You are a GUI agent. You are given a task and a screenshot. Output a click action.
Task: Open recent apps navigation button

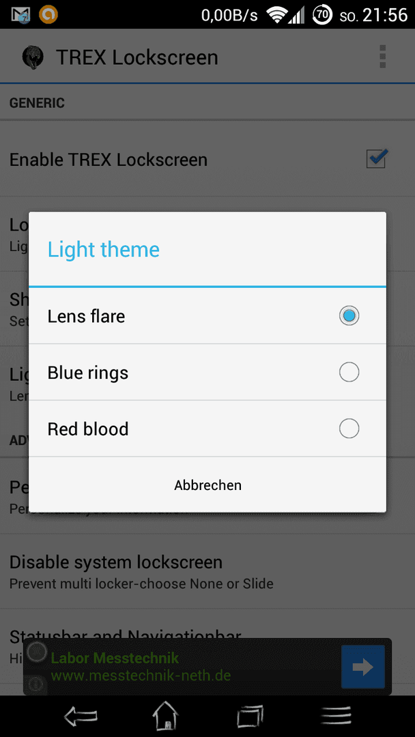pos(250,717)
